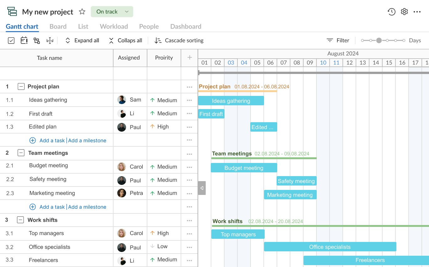Select the critical path toolbar icon
429x267 pixels.
(x=50, y=40)
